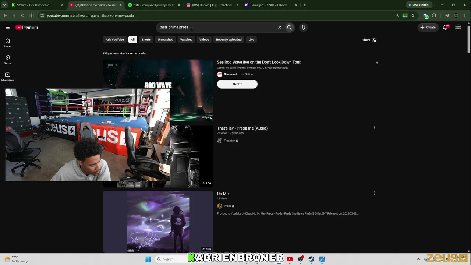Screen dimensions: 471x265
Task: Close the Kick Dashboard tab
Action: (x=62, y=5)
